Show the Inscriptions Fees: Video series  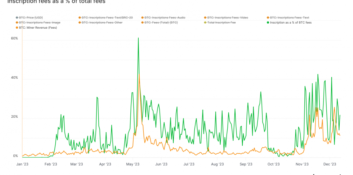coord(227,18)
